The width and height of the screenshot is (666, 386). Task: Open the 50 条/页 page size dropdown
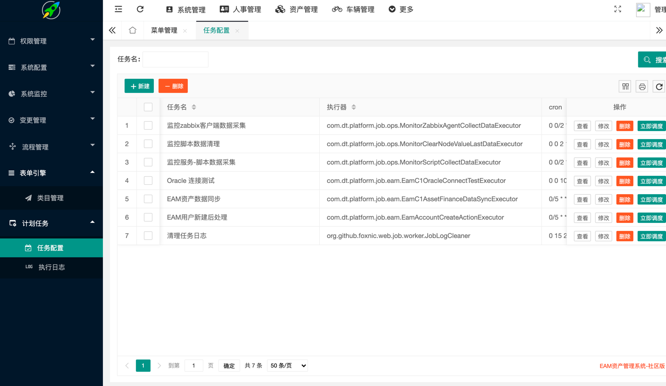click(287, 366)
